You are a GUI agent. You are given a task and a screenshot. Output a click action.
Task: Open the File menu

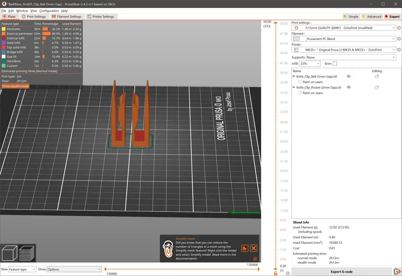4,11
